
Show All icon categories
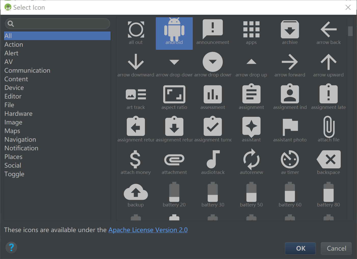pyautogui.click(x=57, y=36)
